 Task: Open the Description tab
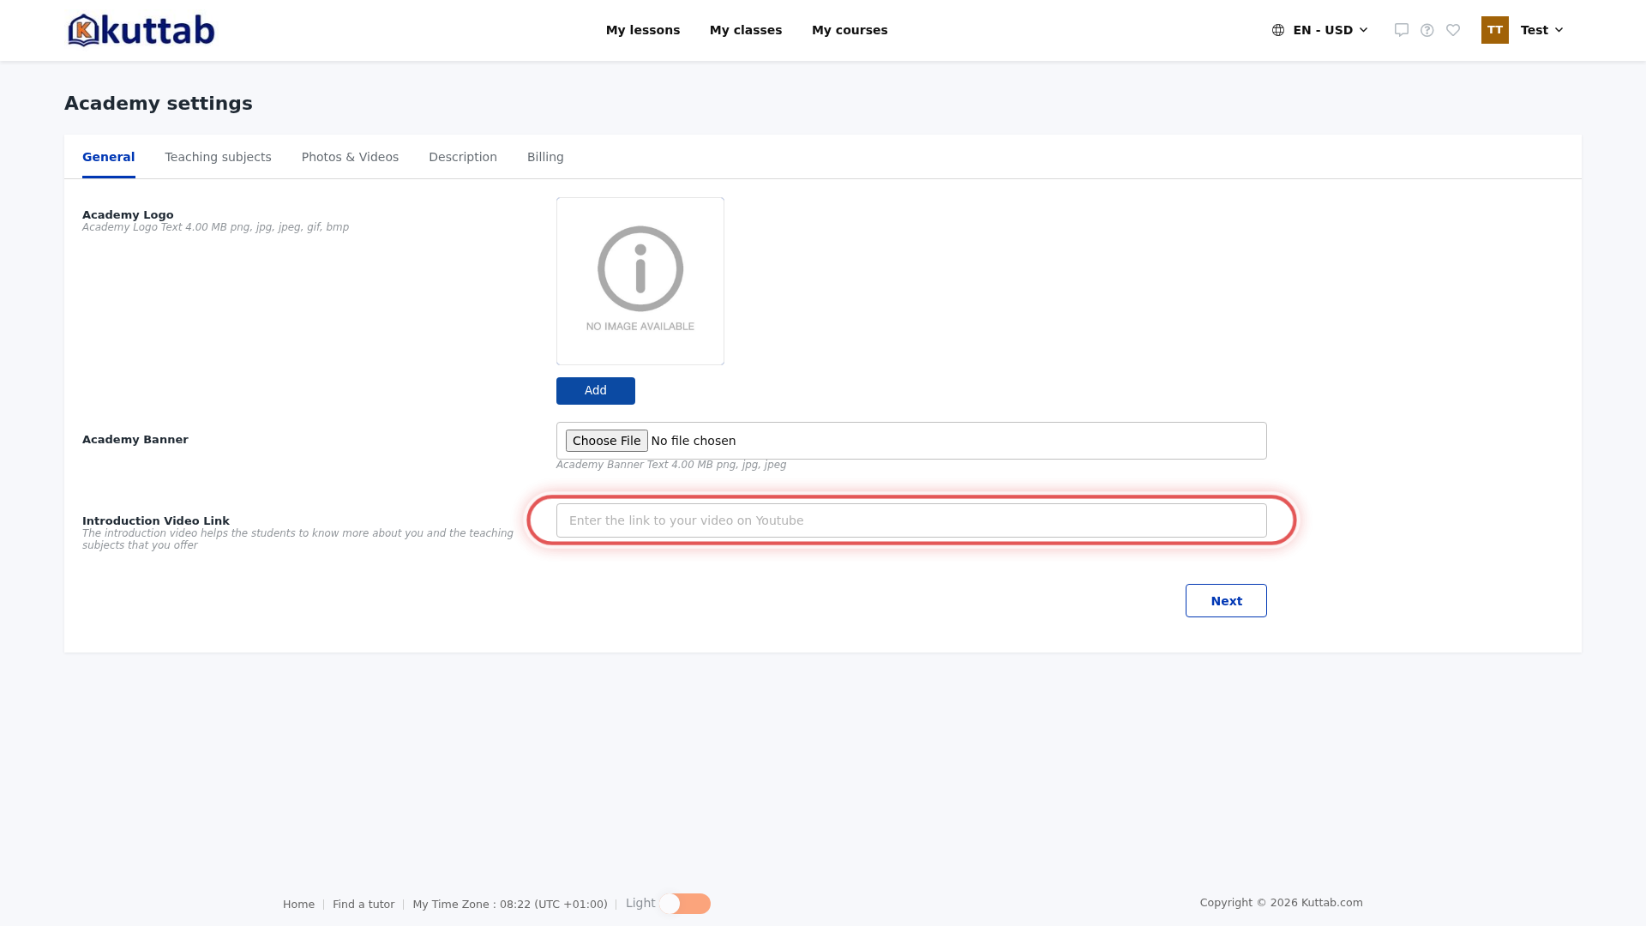(x=463, y=157)
